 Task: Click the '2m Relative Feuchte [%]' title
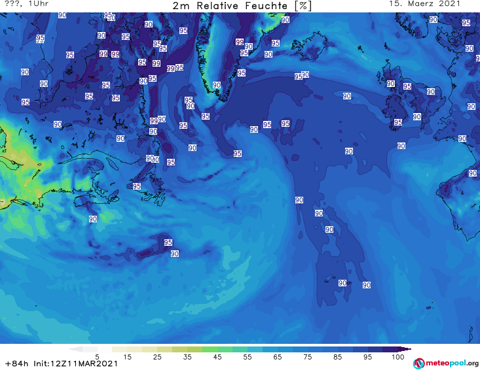coord(242,6)
